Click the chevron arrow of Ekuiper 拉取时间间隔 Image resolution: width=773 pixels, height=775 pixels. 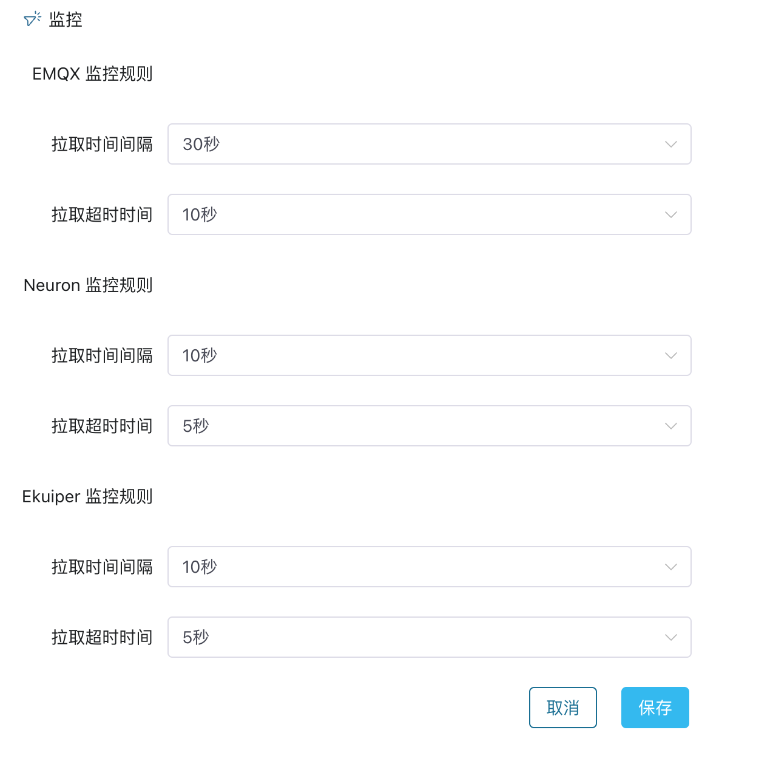(x=670, y=567)
